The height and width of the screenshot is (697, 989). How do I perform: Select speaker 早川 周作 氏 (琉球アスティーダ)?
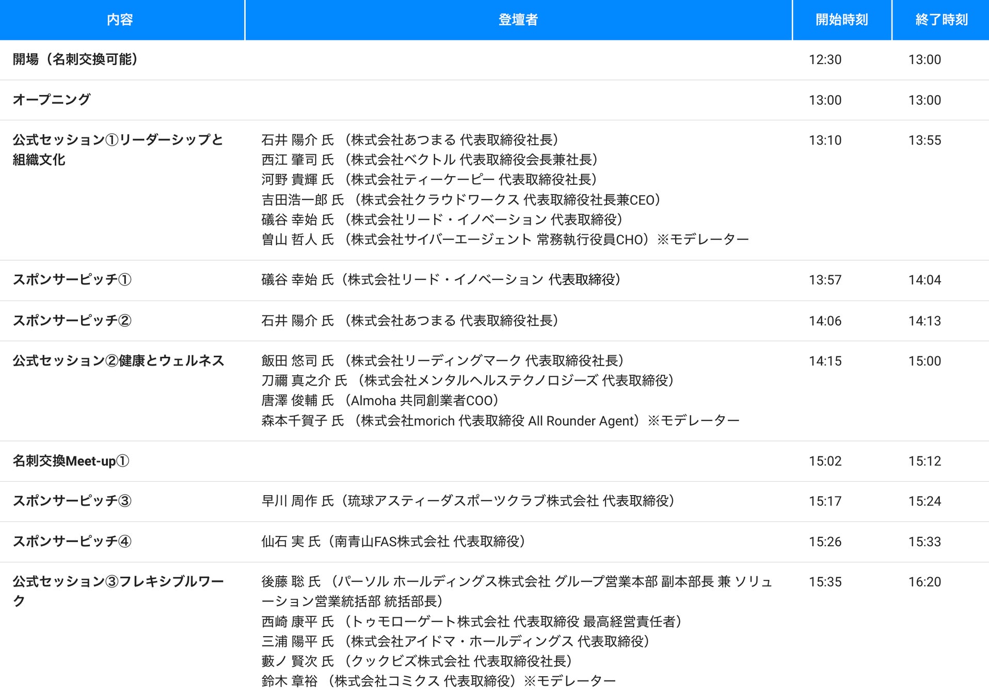468,501
